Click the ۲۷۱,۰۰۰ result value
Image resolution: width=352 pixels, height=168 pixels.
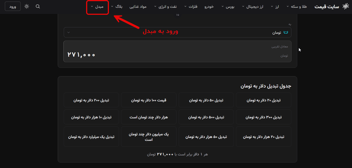click(x=81, y=54)
